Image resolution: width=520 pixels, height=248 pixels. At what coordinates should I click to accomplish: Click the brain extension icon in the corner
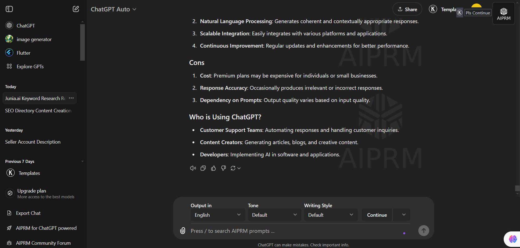tap(513, 239)
